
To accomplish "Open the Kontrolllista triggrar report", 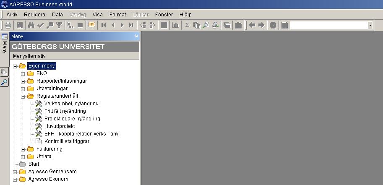I will click(x=67, y=141).
